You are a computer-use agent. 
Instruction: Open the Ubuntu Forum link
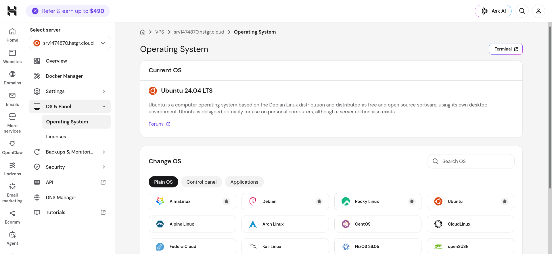(x=160, y=124)
